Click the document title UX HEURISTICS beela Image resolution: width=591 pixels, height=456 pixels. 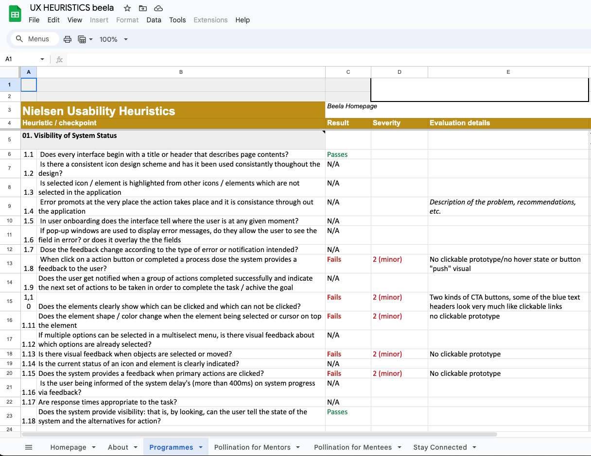tap(72, 8)
